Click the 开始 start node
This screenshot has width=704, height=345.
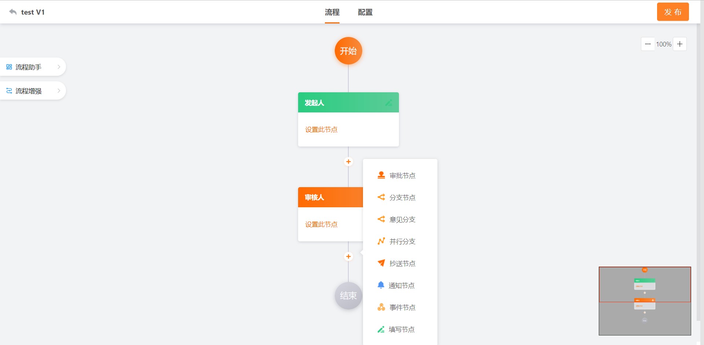348,51
